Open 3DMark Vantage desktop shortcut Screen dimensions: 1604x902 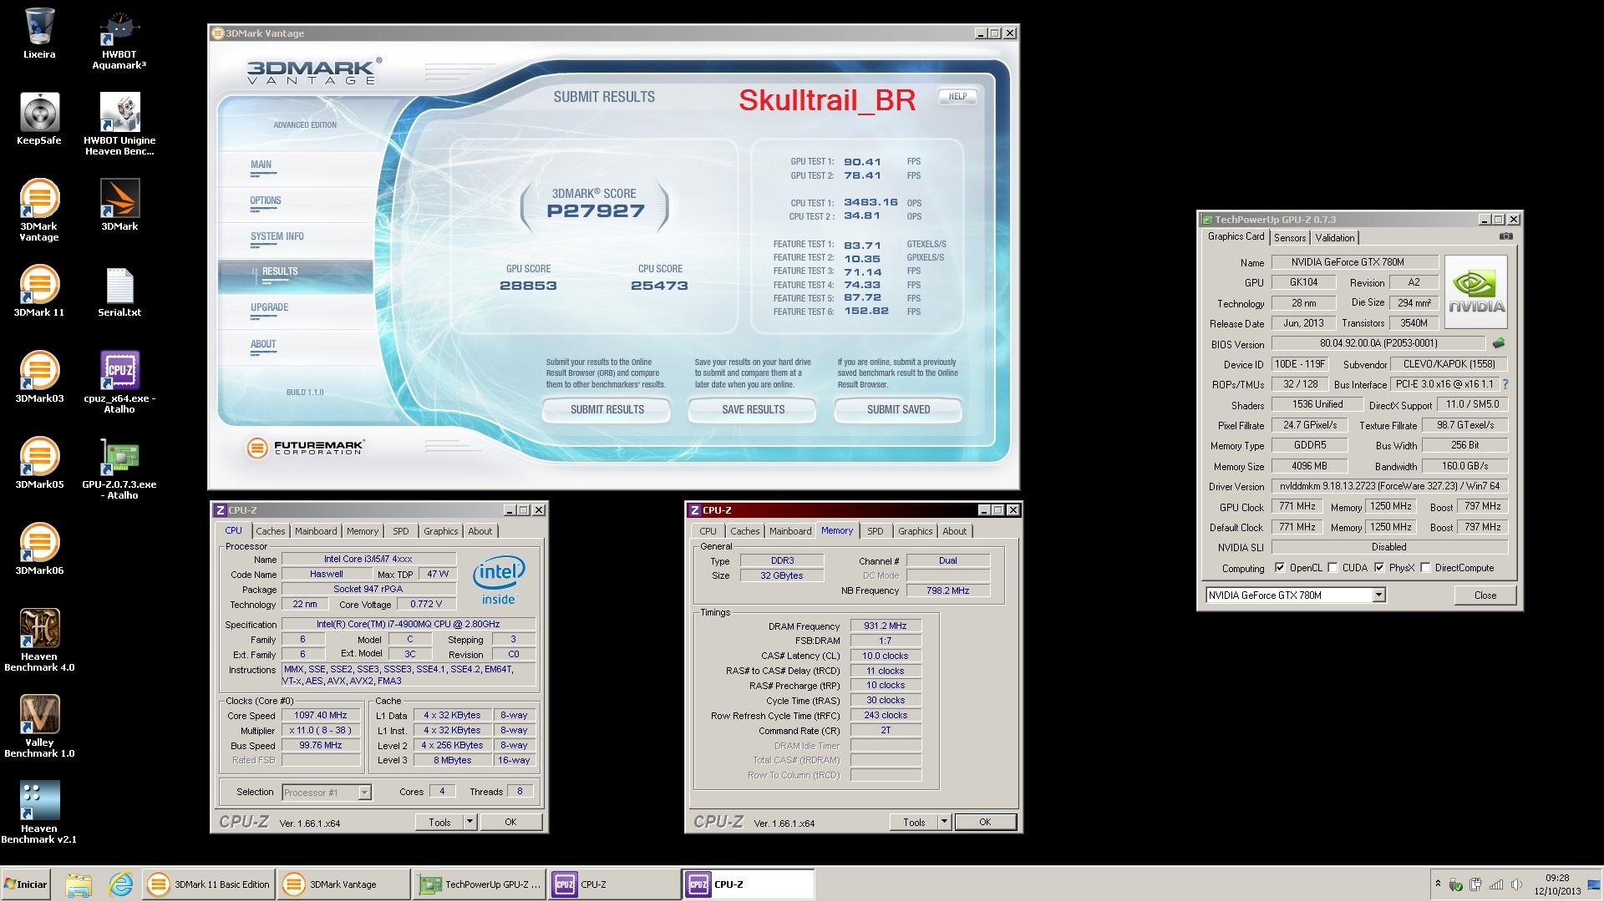point(39,210)
